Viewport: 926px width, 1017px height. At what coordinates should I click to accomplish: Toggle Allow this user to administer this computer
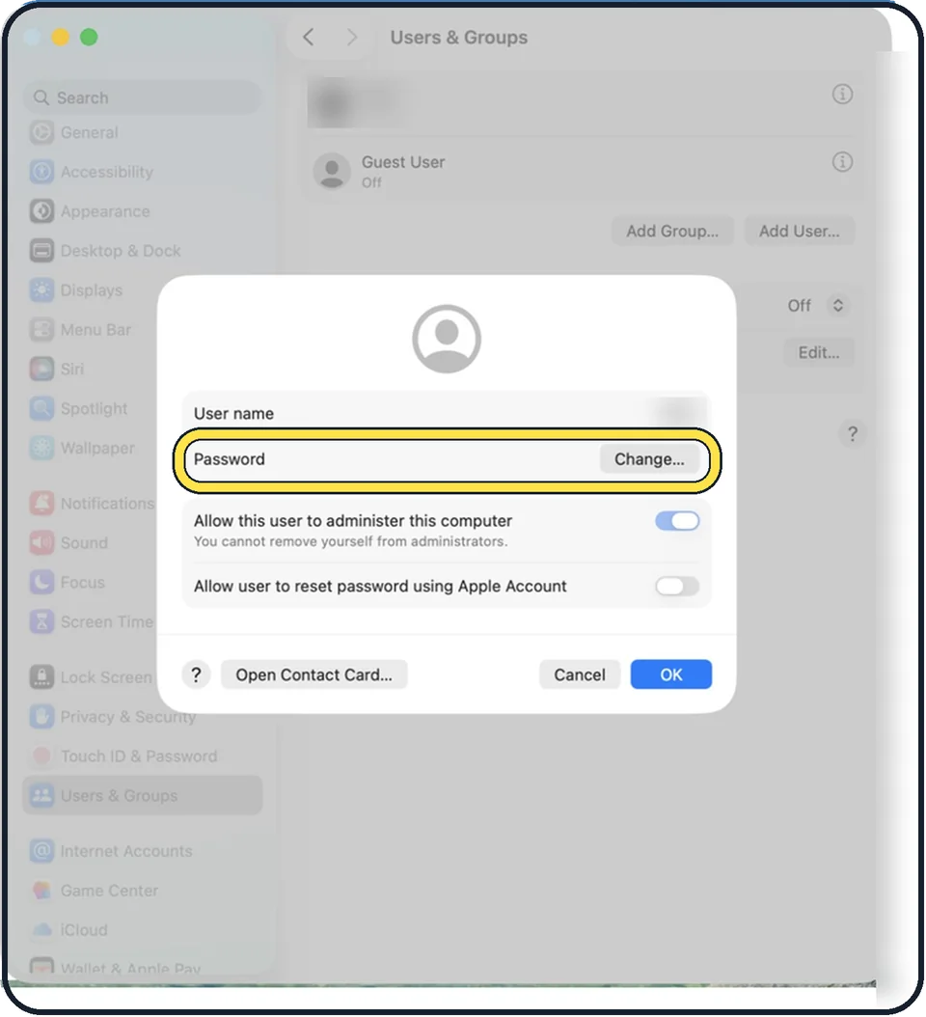[x=677, y=521]
